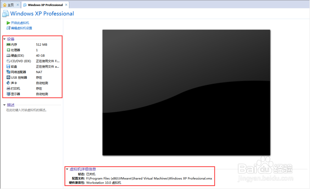Switch to the 主页 home tab

[11, 5]
